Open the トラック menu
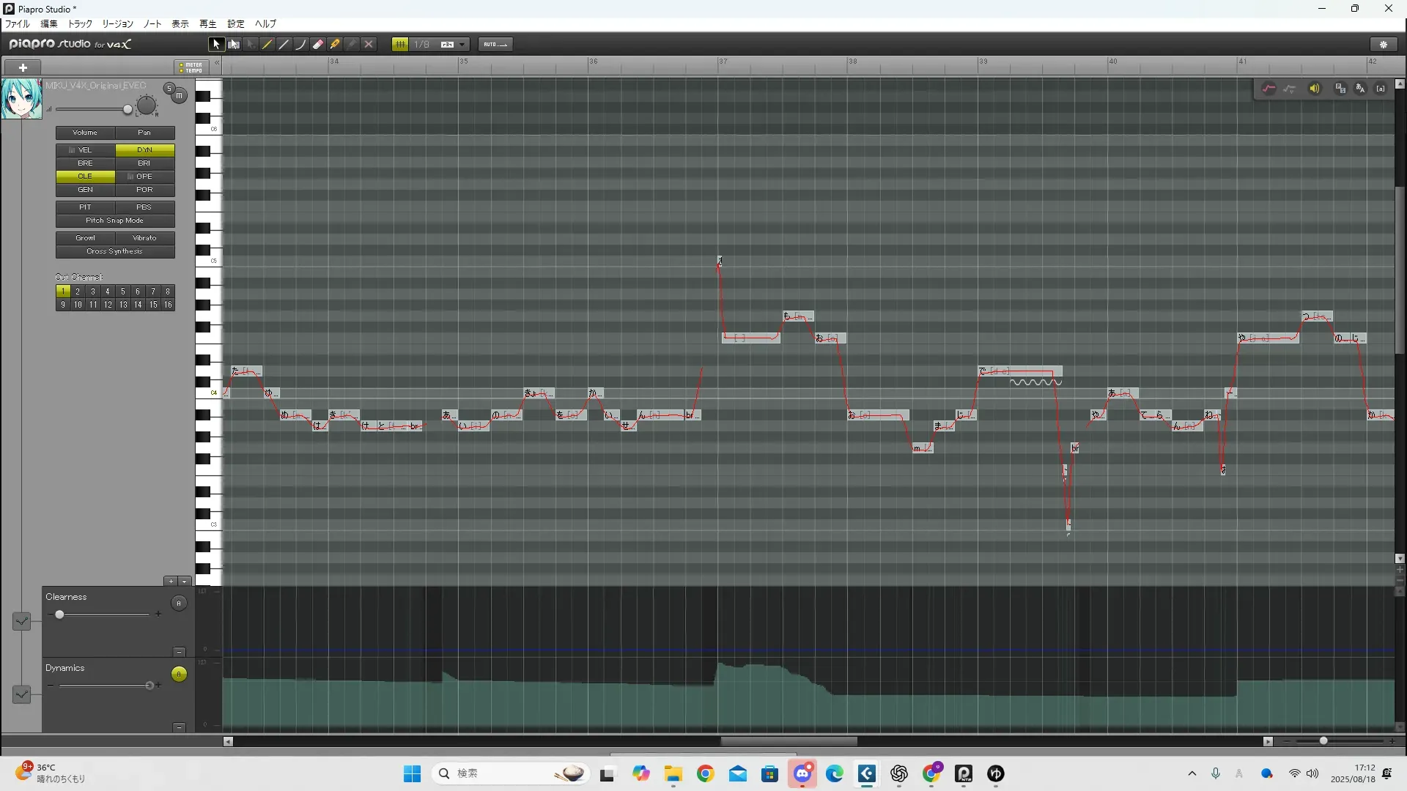This screenshot has height=791, width=1407. click(x=80, y=23)
